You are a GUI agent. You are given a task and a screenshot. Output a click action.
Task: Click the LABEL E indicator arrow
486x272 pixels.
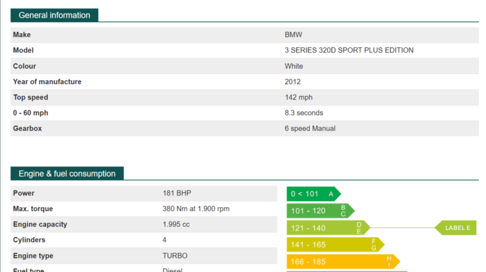(x=456, y=228)
